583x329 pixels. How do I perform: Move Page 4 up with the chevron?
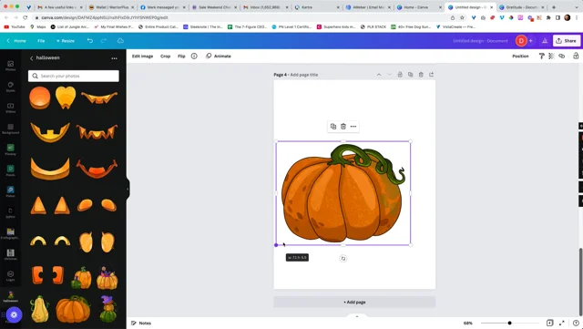pos(379,75)
